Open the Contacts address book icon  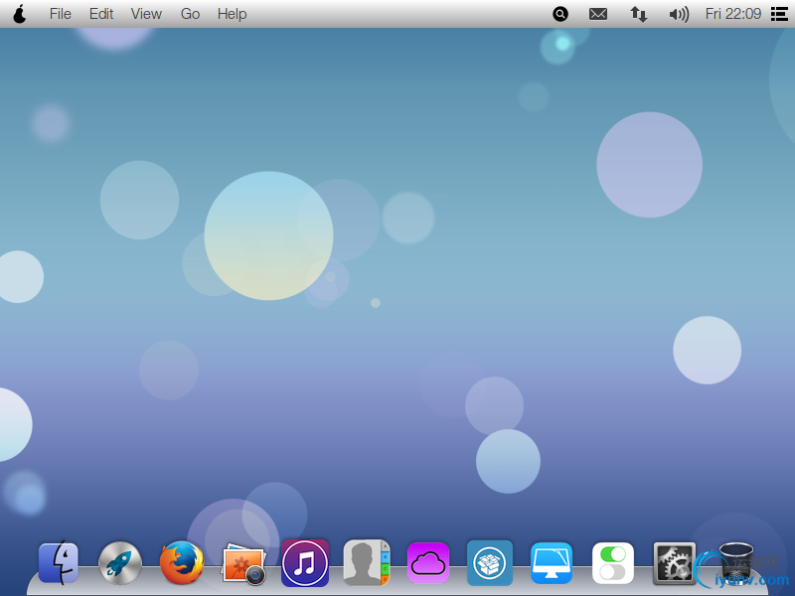coord(367,562)
